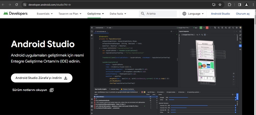Open the Language selector dropdown
The width and height of the screenshot is (256, 115).
193,14
